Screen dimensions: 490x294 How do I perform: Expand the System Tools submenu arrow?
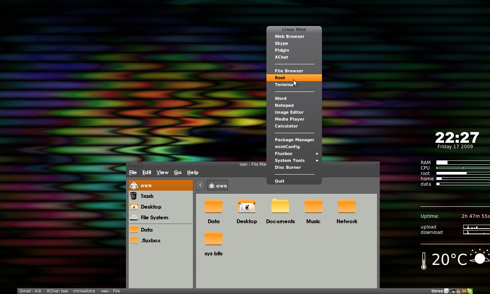317,160
